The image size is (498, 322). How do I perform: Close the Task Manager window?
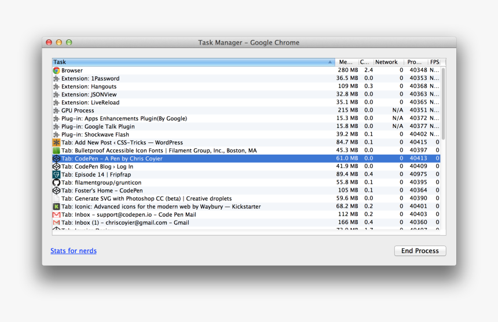click(49, 42)
